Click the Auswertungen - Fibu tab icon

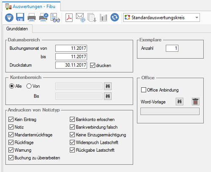point(8,7)
